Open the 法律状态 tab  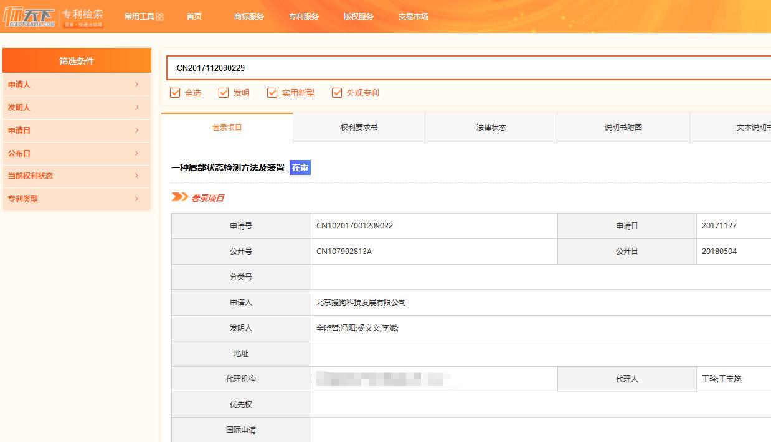click(x=490, y=127)
